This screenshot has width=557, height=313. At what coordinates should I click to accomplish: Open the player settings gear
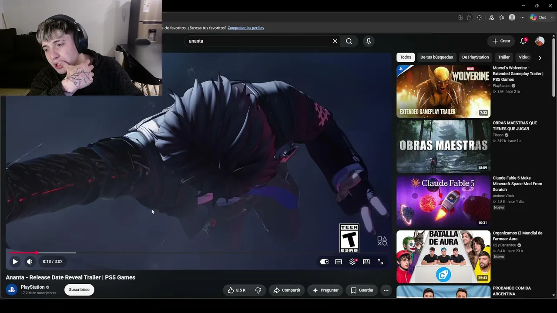point(352,262)
